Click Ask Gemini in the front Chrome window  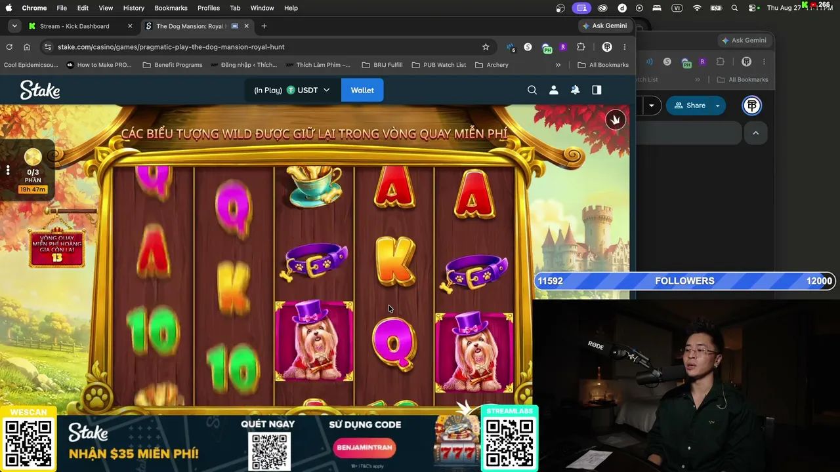coord(604,26)
